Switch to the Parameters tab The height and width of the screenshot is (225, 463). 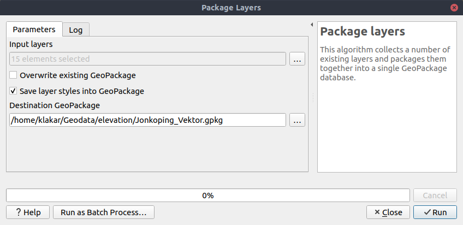(x=34, y=29)
